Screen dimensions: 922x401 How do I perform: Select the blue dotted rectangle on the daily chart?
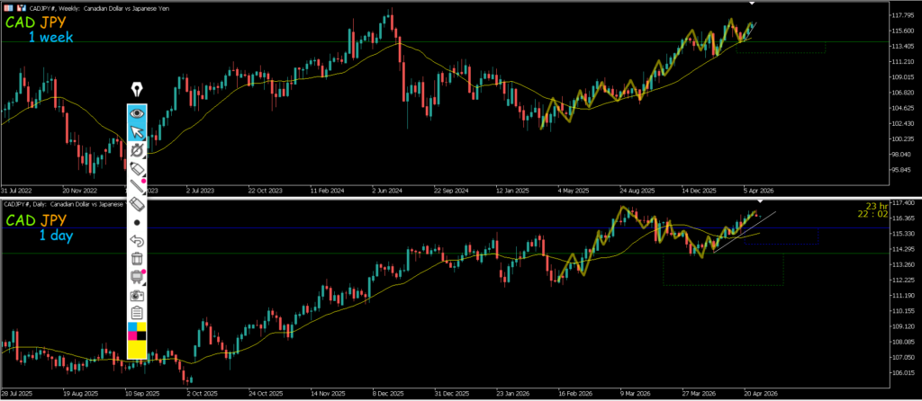click(781, 236)
